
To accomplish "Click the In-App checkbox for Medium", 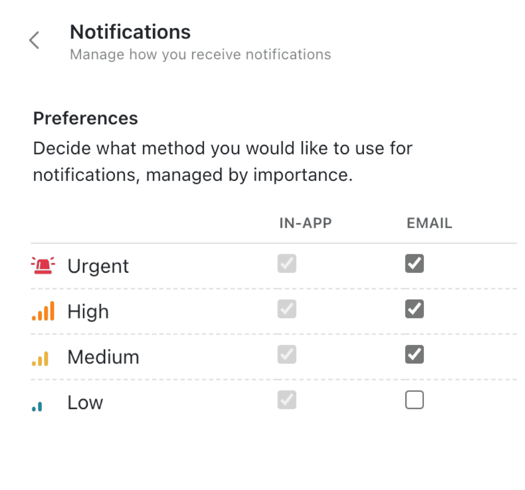I will pyautogui.click(x=287, y=354).
